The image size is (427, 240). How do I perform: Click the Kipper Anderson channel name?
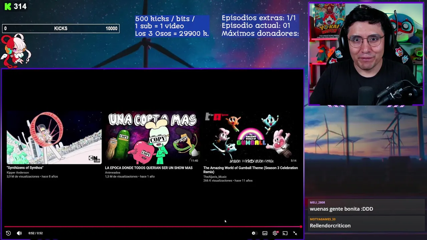click(x=18, y=172)
